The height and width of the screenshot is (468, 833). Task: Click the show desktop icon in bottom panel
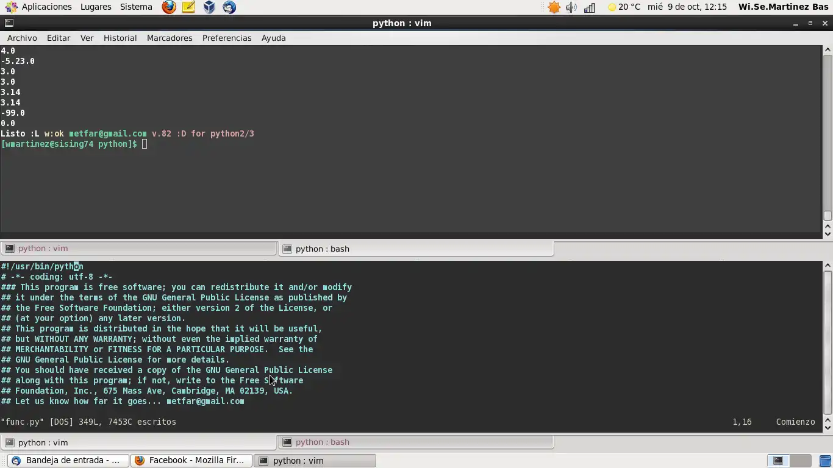pos(824,461)
